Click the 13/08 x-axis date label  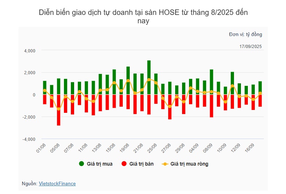click(x=97, y=148)
